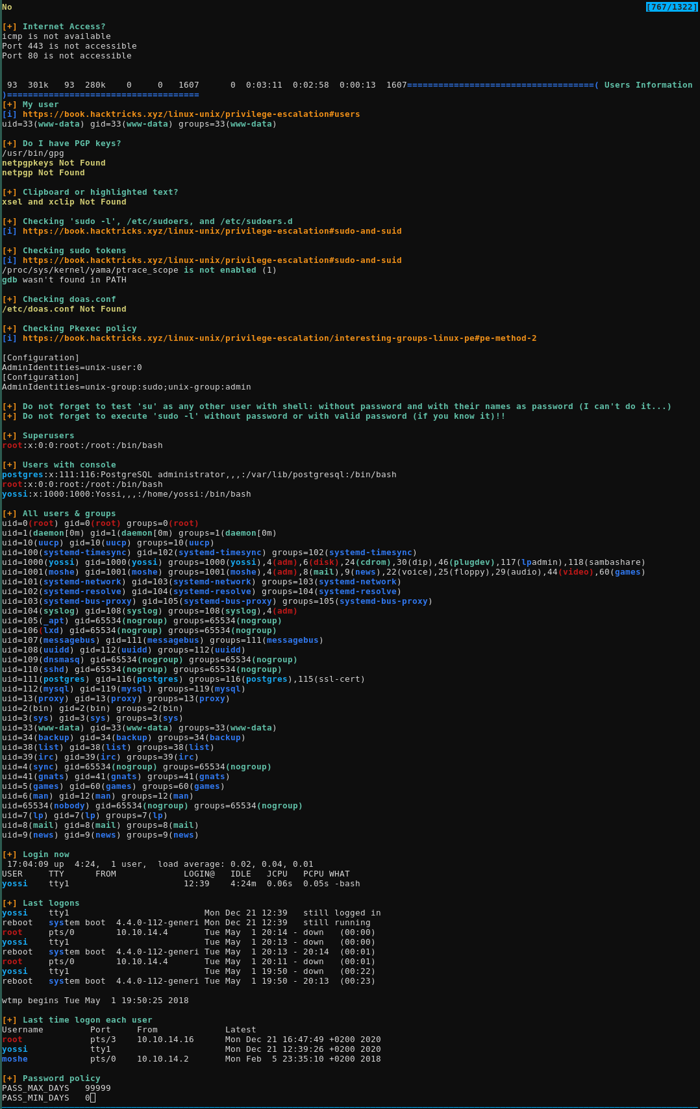Click the terminal cursor after PASS_MIN_DAYS
700x1109 pixels.
93,1098
